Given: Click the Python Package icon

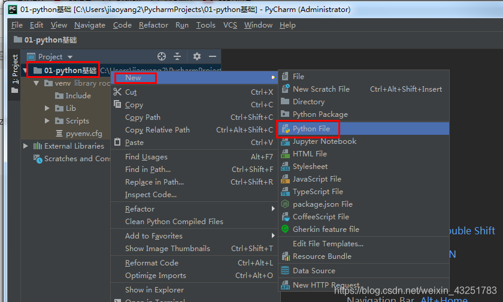Looking at the screenshot, I should [285, 114].
